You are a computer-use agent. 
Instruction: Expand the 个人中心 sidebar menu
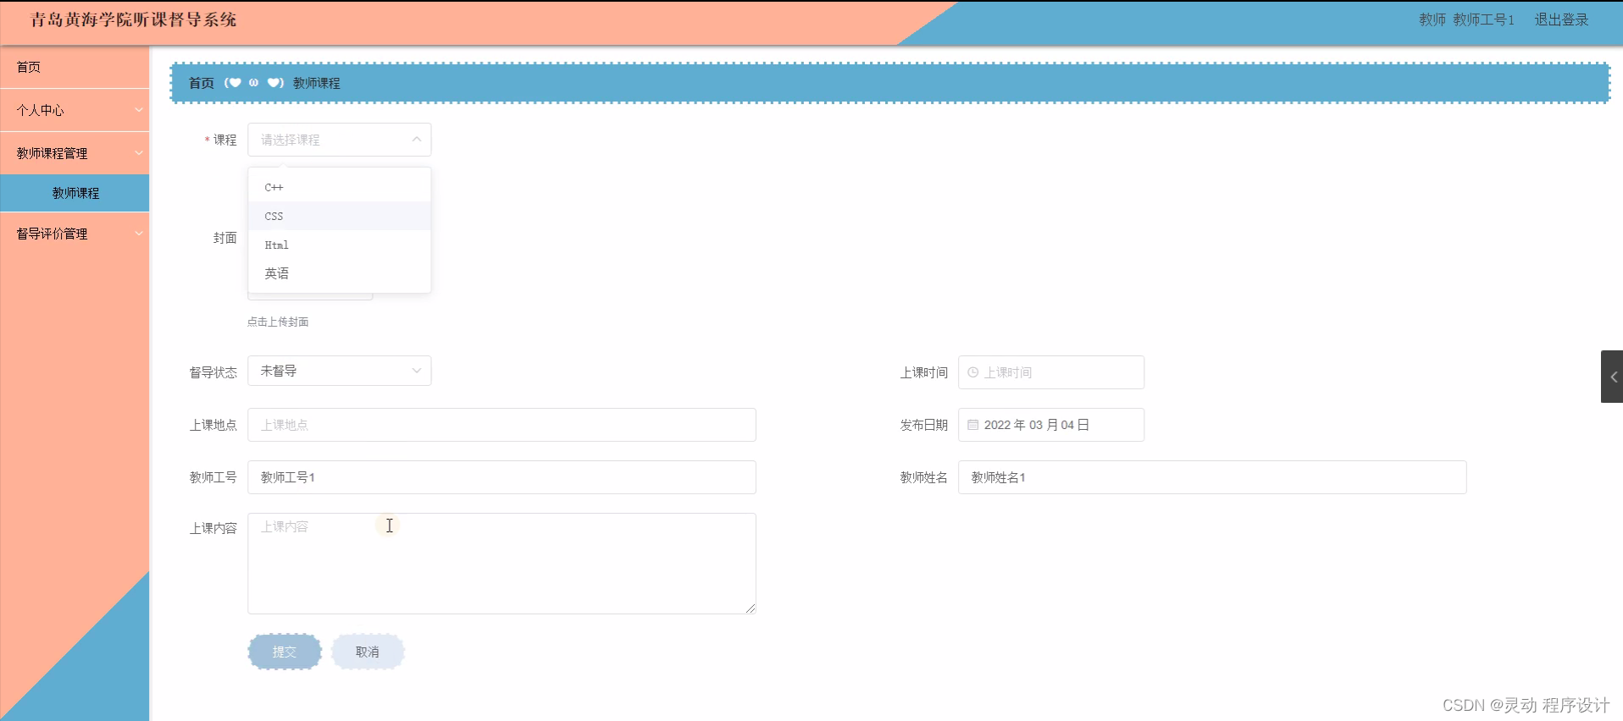[75, 110]
